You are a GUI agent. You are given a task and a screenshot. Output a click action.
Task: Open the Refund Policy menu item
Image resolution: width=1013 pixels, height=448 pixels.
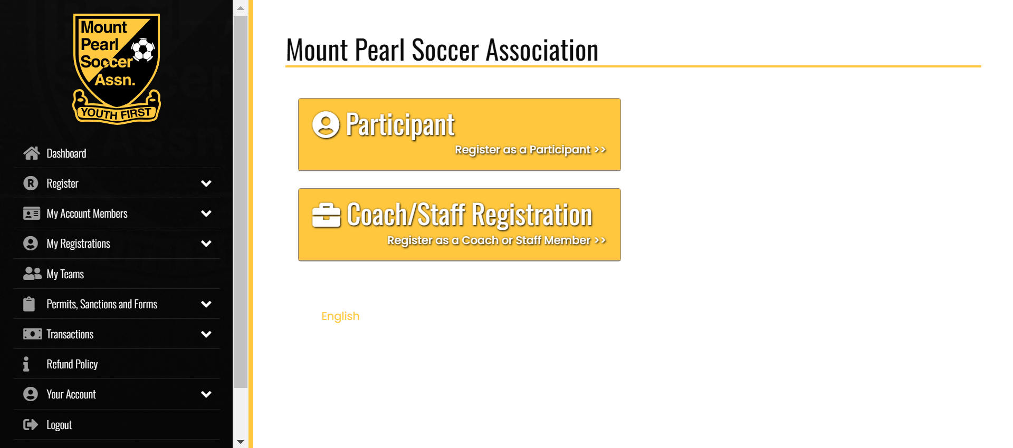click(117, 364)
